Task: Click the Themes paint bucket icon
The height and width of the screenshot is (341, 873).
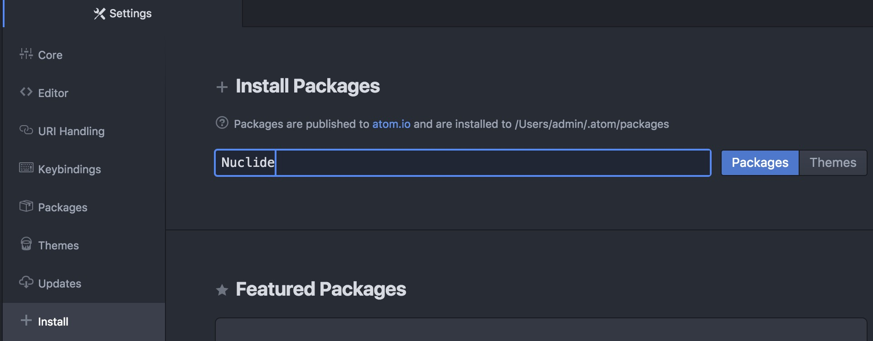Action: point(26,244)
